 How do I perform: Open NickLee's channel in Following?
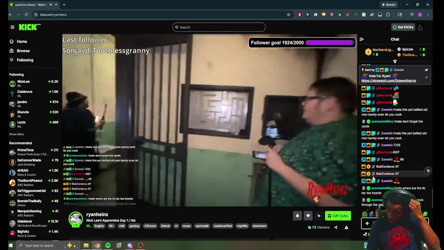point(34,84)
